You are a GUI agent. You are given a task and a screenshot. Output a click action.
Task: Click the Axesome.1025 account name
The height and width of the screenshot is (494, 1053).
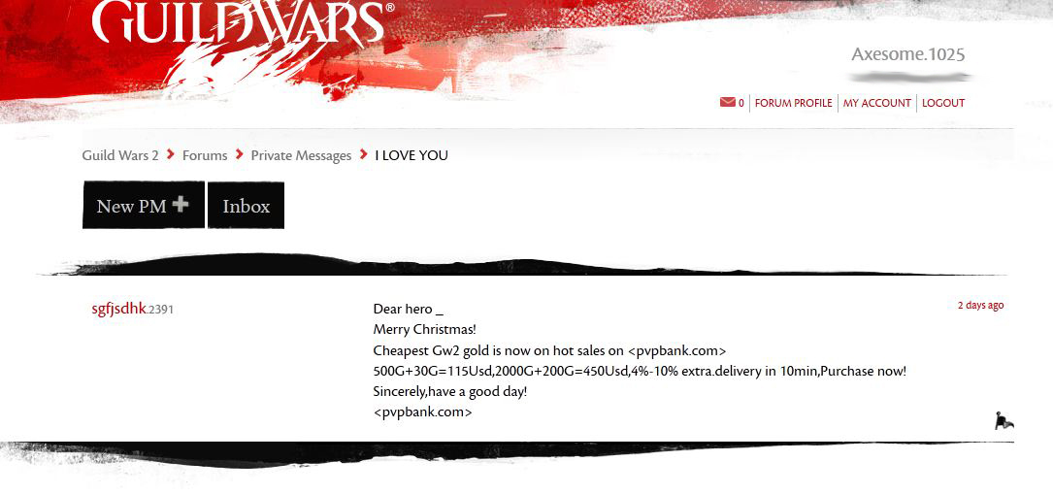pos(908,54)
